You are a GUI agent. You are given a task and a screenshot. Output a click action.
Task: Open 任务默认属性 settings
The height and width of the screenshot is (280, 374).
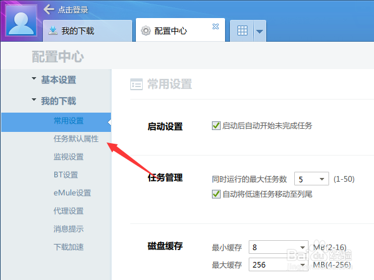click(x=76, y=139)
